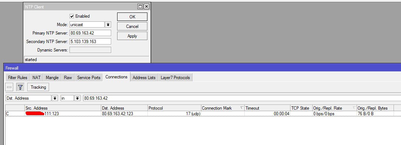
Task: Open the Layer7 Protocols tab
Action: 175,78
